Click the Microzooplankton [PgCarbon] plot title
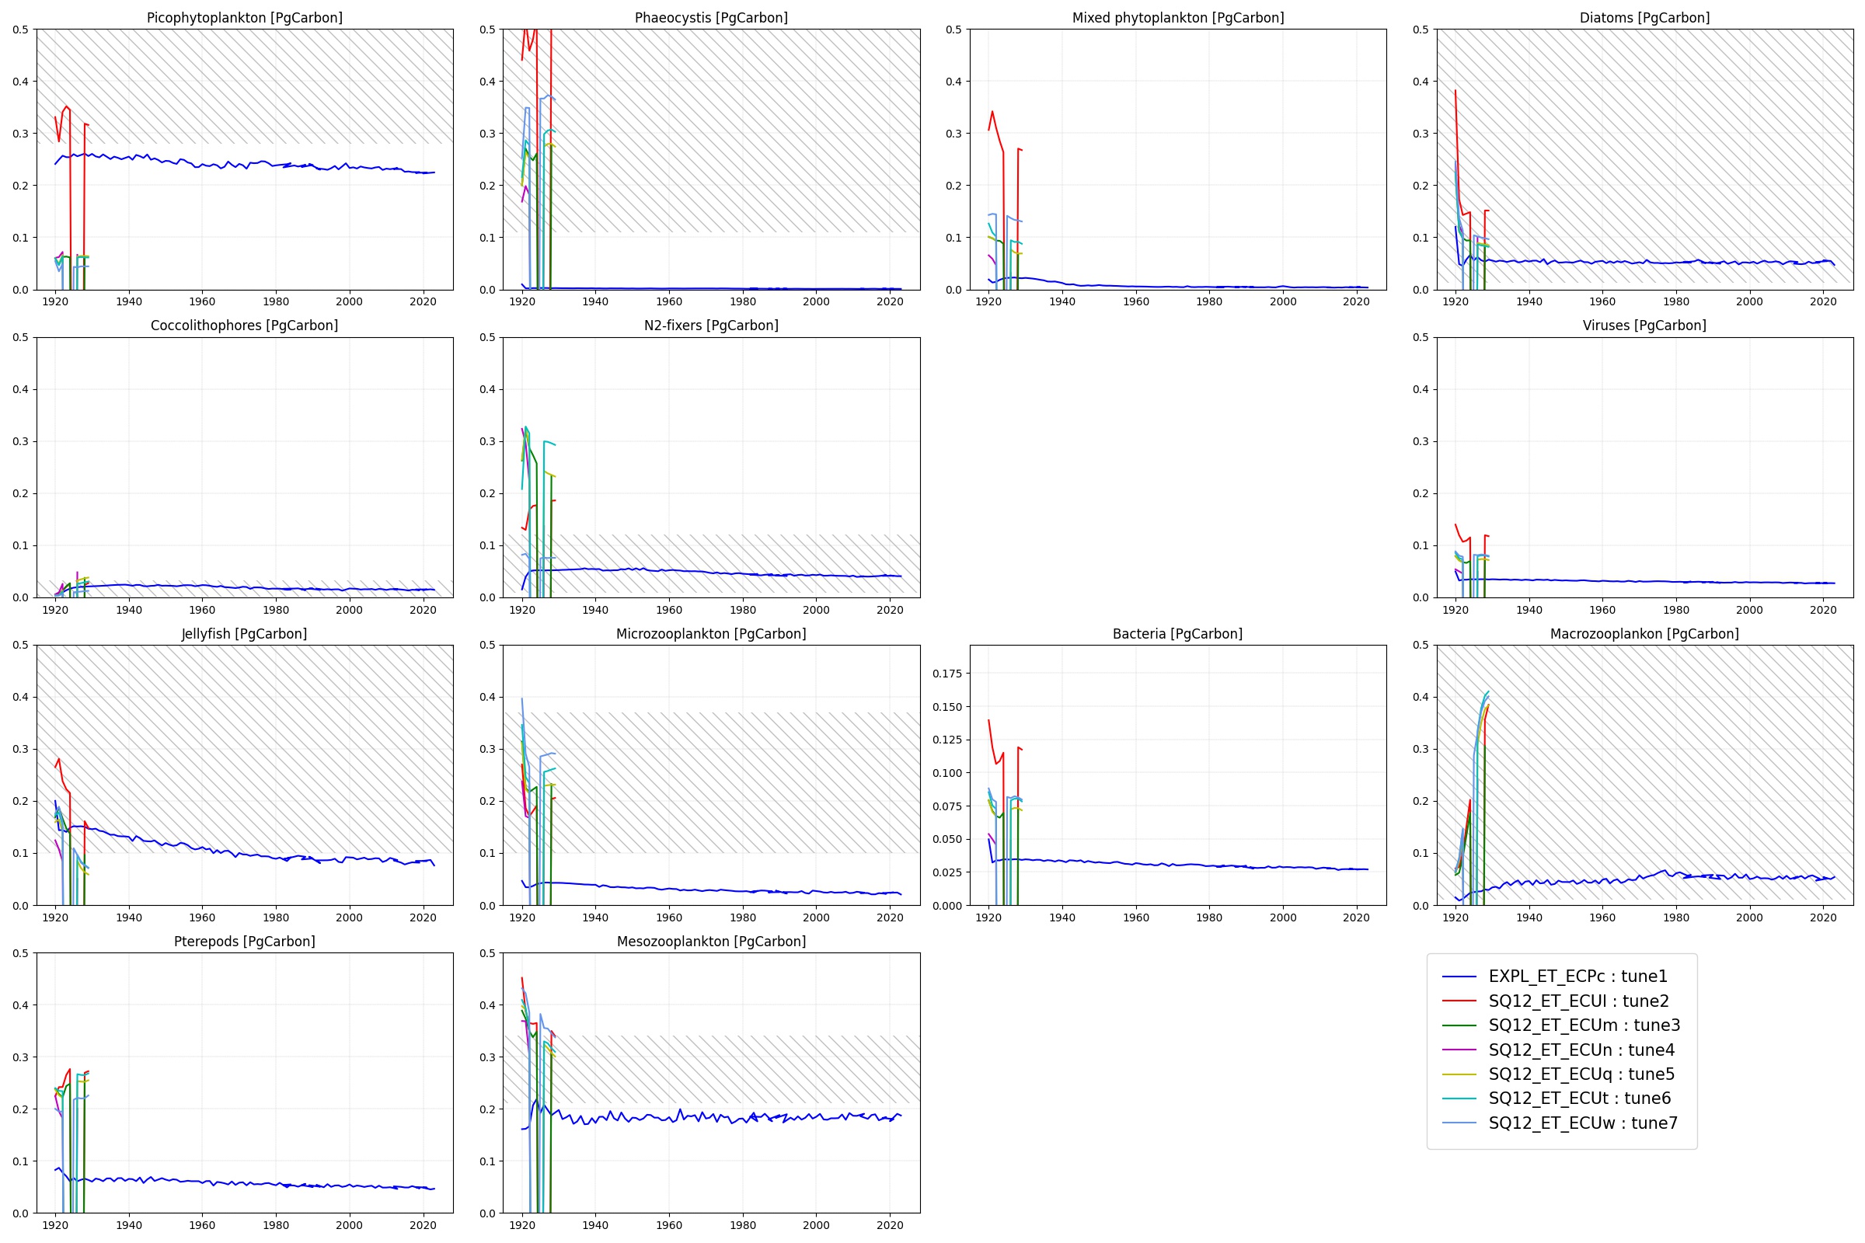1865x1243 pixels. click(711, 633)
